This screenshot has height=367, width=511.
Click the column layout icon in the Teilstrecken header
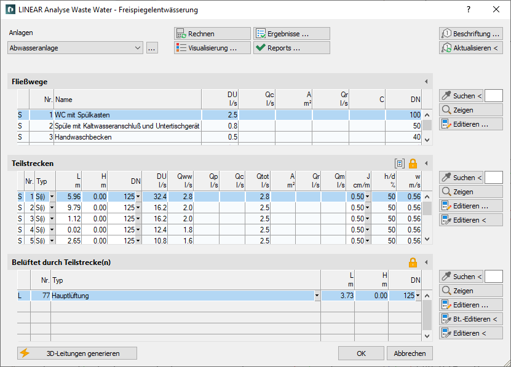(400, 164)
